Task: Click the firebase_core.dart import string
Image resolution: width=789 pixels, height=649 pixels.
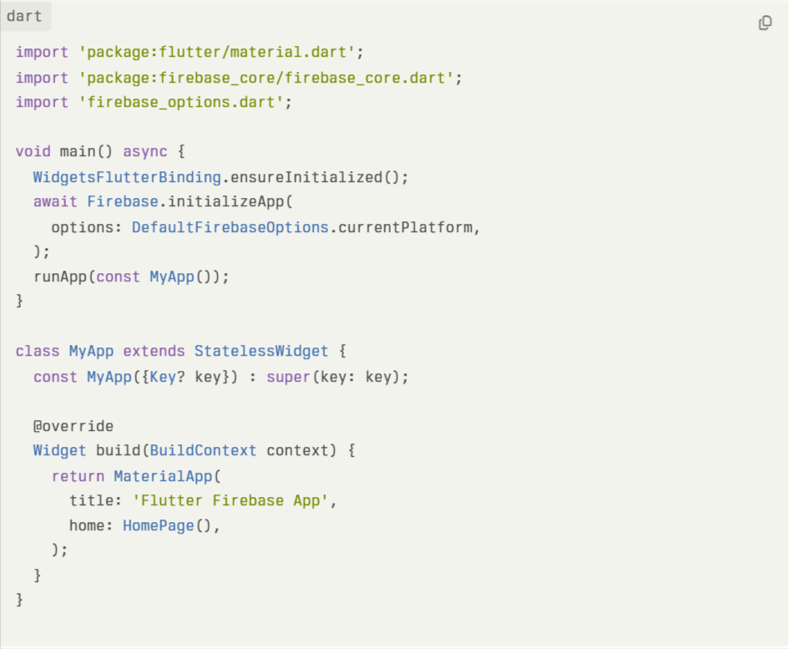Action: [x=266, y=78]
